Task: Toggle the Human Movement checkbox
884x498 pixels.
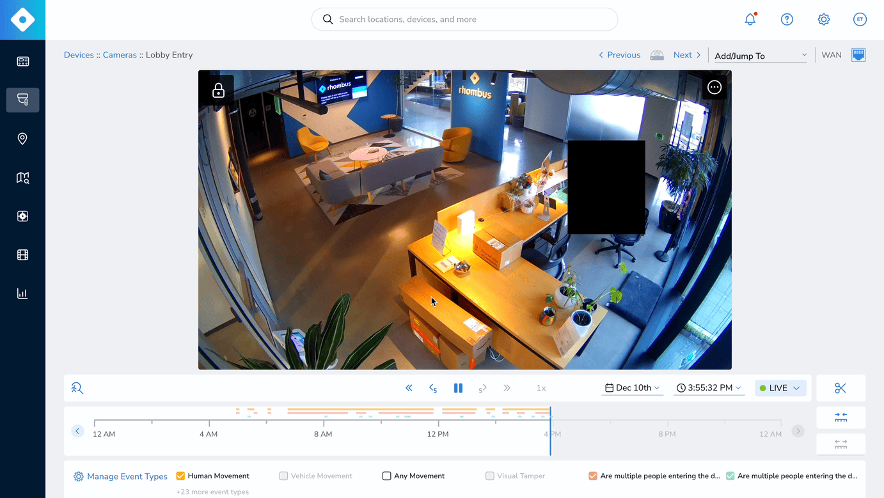Action: 180,476
